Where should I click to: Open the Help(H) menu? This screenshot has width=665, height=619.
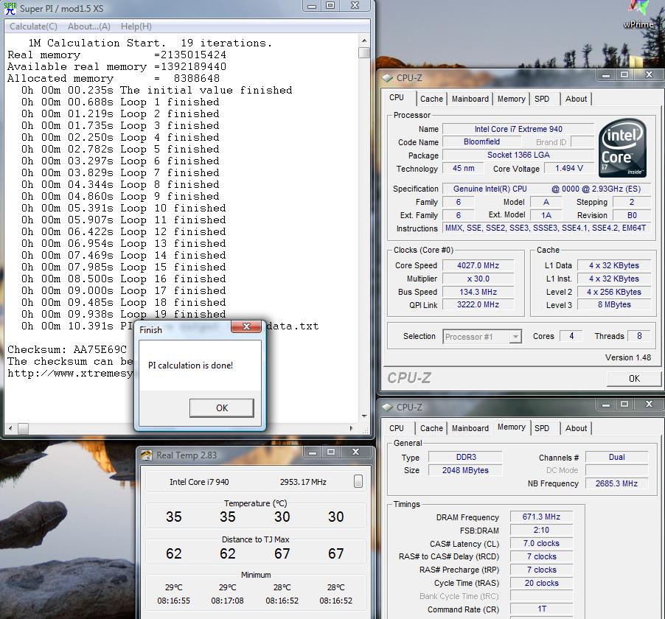tap(136, 27)
